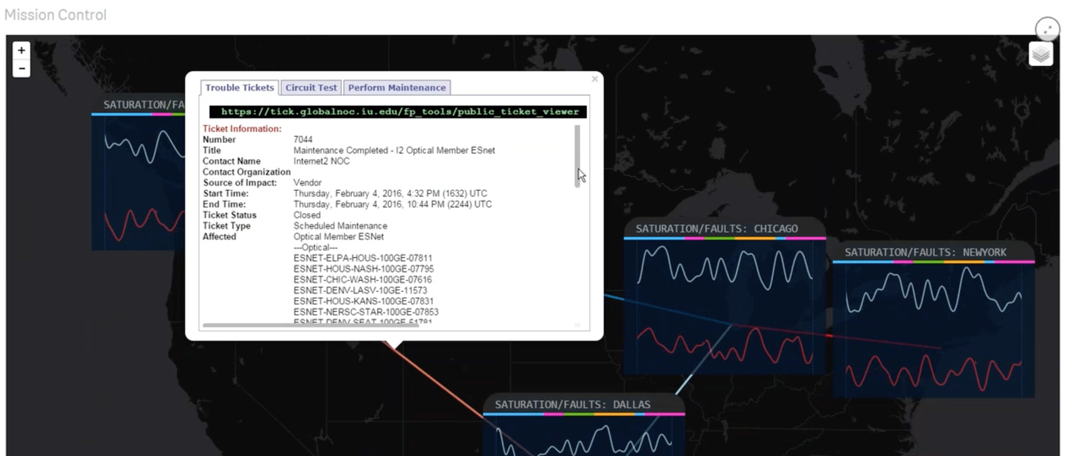Click source of impact value 'Vendor'

307,183
